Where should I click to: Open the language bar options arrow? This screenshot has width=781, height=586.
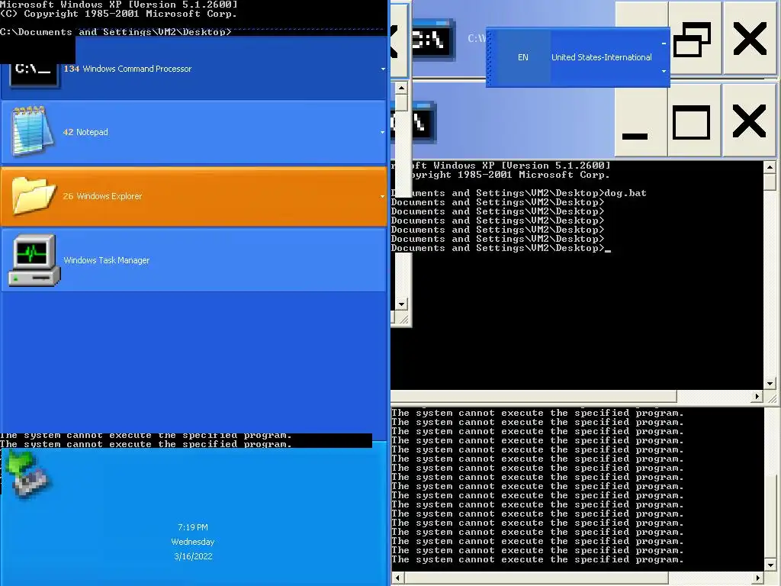click(664, 71)
